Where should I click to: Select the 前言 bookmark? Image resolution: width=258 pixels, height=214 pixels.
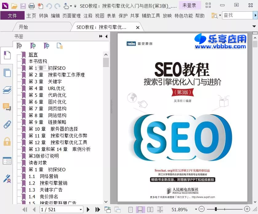point(33,54)
